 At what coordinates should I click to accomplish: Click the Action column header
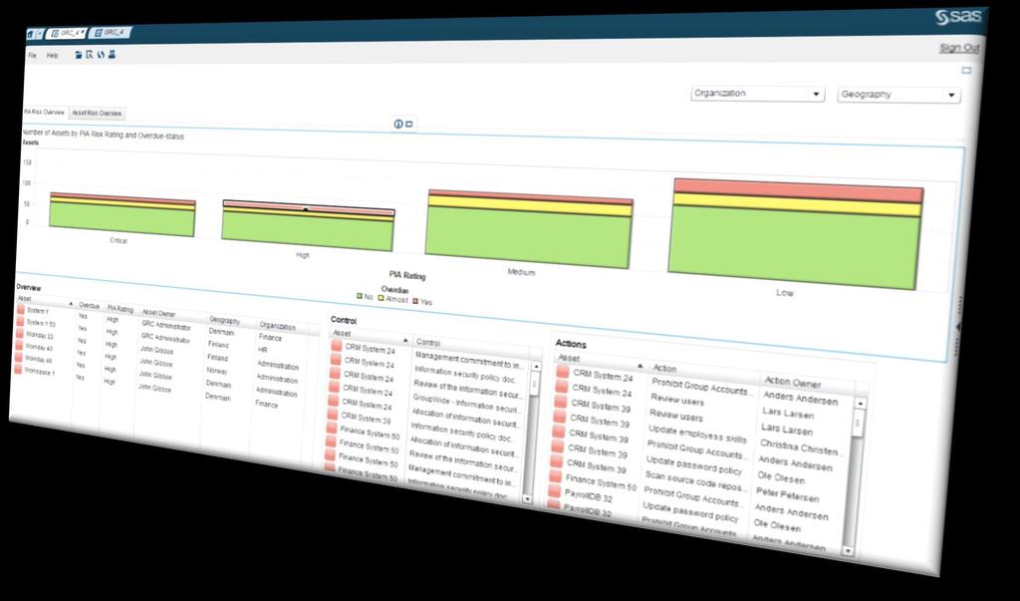[704, 373]
